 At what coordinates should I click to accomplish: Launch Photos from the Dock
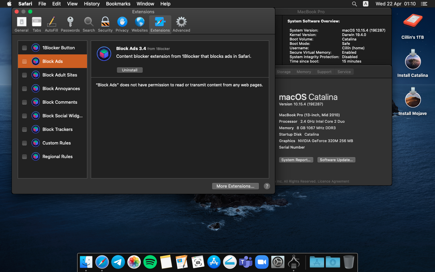pos(134,262)
